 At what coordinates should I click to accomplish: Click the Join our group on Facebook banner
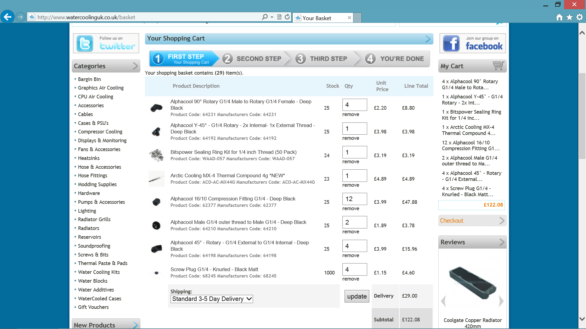coord(472,43)
